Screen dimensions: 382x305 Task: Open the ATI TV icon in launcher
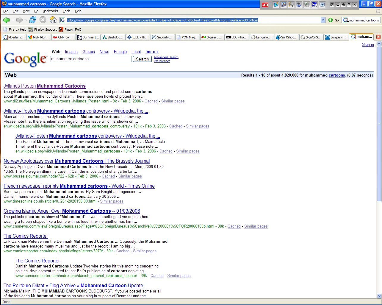click(284, 4)
